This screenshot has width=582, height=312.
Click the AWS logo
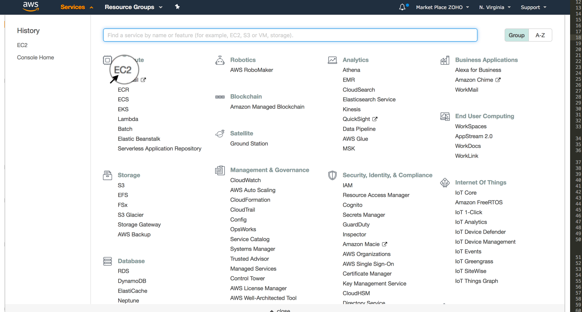pos(31,7)
